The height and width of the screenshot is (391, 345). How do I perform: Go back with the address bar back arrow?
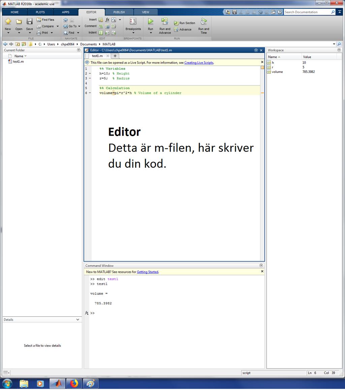click(5, 44)
